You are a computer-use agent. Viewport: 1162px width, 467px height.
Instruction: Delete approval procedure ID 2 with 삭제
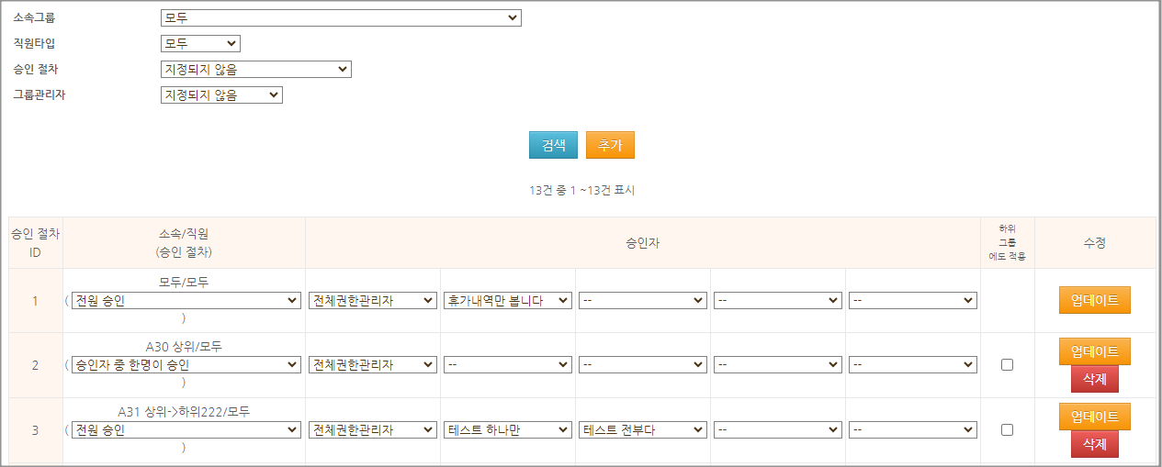[x=1094, y=379]
